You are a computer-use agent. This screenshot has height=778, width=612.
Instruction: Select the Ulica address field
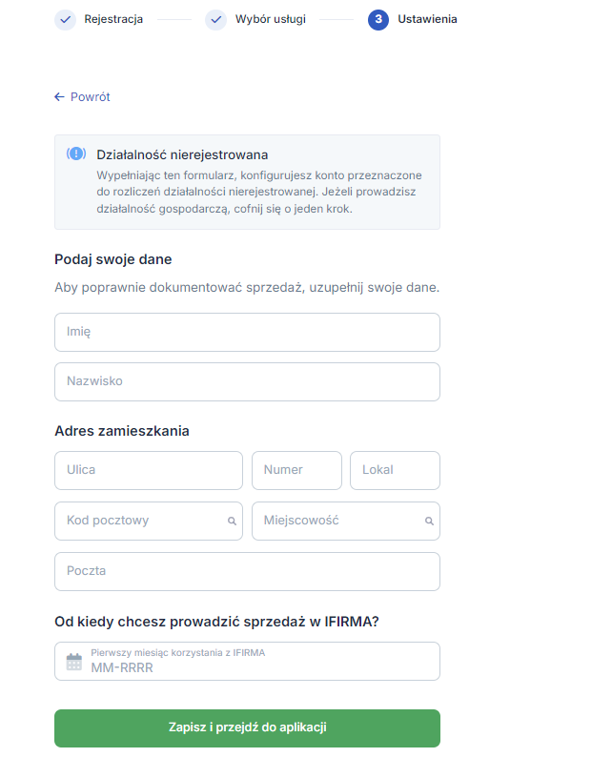149,470
